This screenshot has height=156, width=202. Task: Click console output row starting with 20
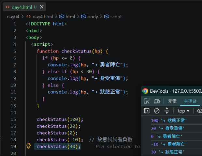(x=176, y=128)
